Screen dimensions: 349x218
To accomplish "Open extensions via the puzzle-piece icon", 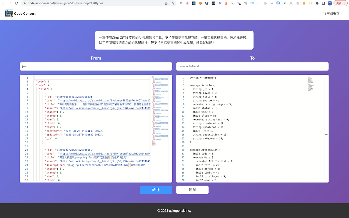I will click(317, 3).
